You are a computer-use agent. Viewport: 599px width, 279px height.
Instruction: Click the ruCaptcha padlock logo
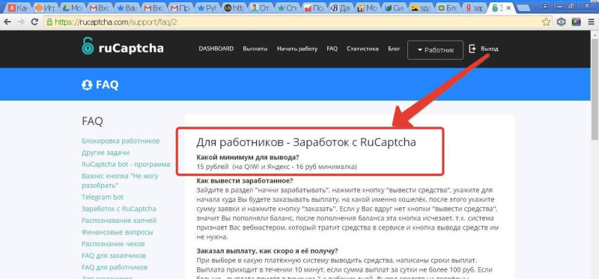click(x=88, y=46)
